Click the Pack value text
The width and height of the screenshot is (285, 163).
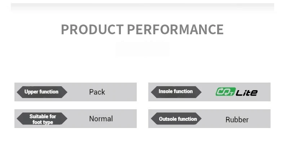tap(97, 92)
